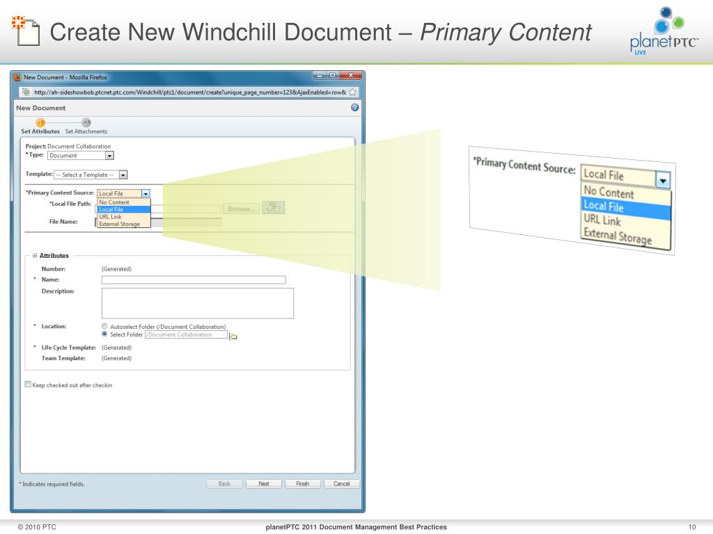The width and height of the screenshot is (713, 534).
Task: Collapse the Attributes section
Action: click(35, 256)
